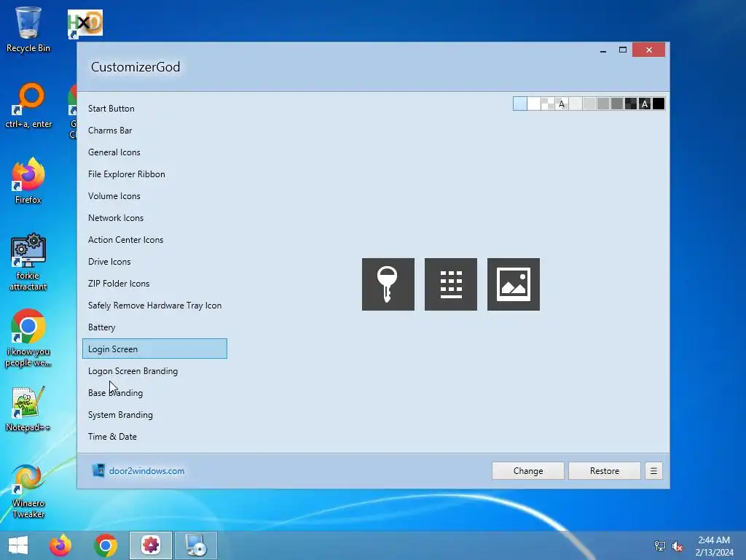Close the CustomizerGod window
Viewport: 746px width, 560px height.
coord(648,50)
